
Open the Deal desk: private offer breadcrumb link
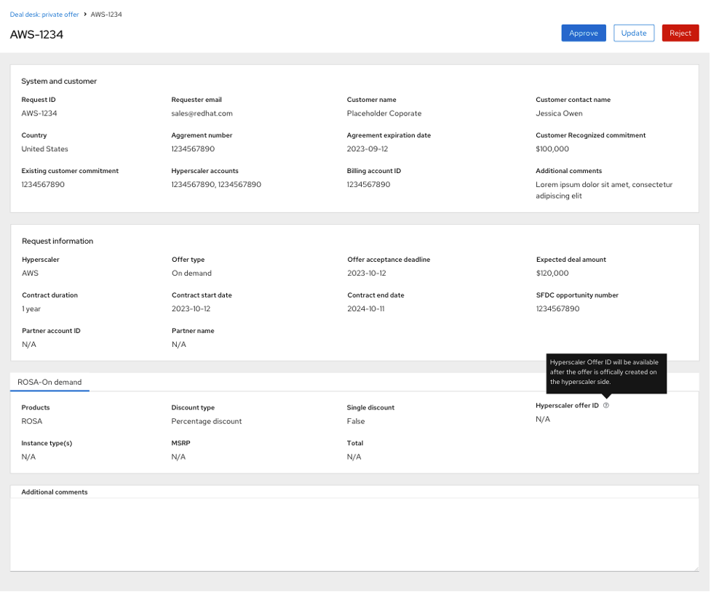click(44, 14)
